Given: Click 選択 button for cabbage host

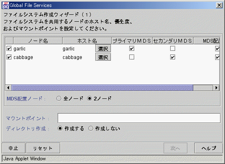Looking at the screenshot, I should (x=103, y=57).
